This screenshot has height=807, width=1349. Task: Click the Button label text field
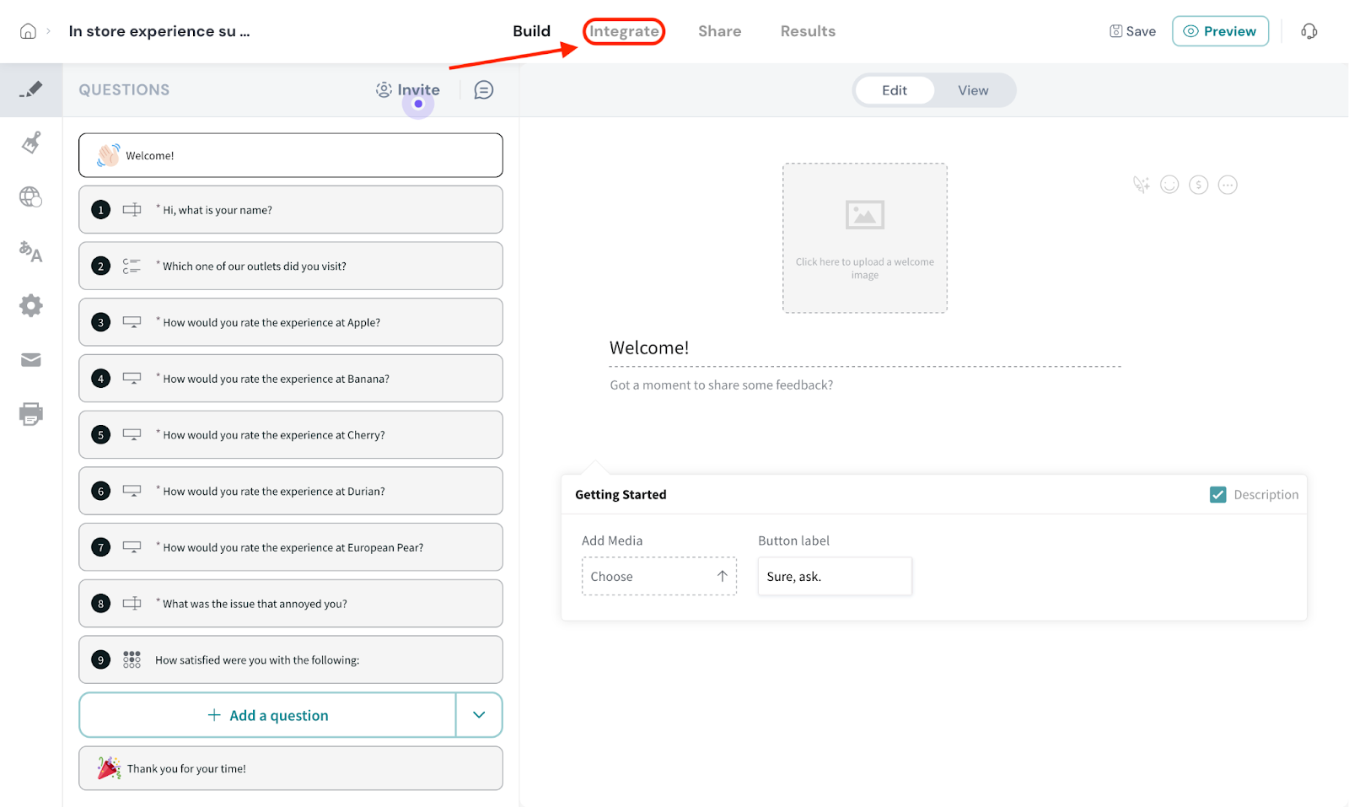tap(834, 577)
